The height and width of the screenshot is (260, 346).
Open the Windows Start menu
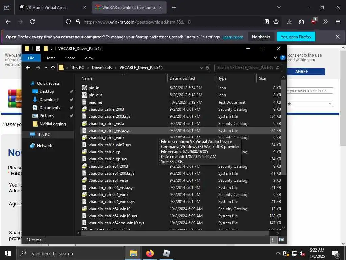click(8, 253)
